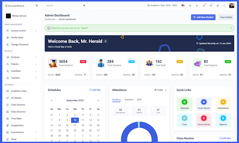The image size is (239, 143).
Task: Expand Examinations sidebar menu
Action: [21, 133]
